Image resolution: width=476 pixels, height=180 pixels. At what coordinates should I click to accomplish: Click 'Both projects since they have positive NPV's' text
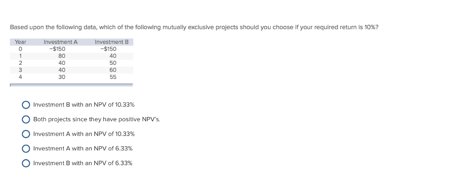coord(97,119)
